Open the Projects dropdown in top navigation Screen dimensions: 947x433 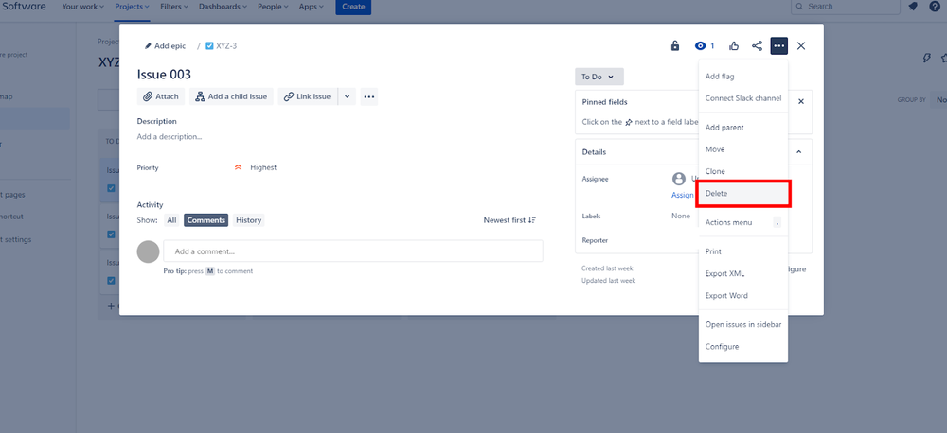[x=133, y=7]
